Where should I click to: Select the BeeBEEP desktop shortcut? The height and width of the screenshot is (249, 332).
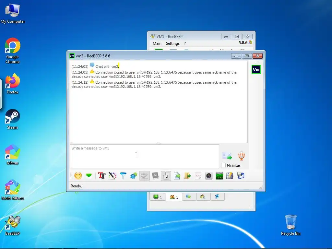coord(13,225)
